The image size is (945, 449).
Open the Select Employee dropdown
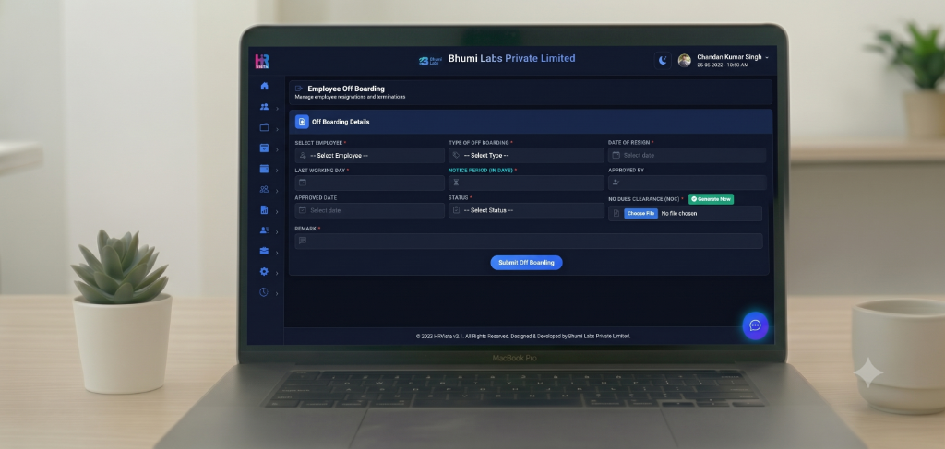369,155
